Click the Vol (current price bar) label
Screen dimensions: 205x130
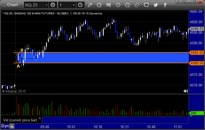point(20,120)
